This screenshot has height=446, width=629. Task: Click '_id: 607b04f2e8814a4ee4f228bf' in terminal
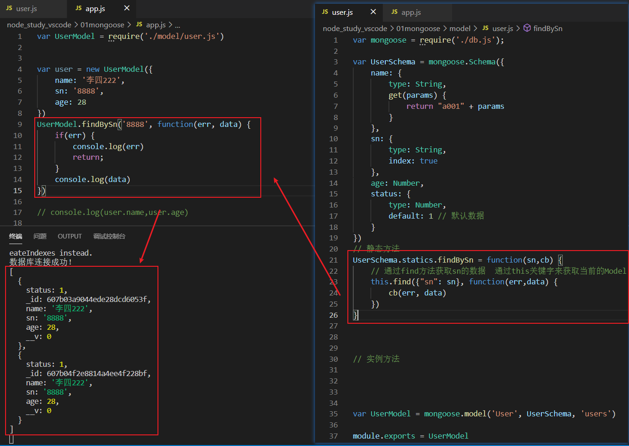[x=88, y=373]
